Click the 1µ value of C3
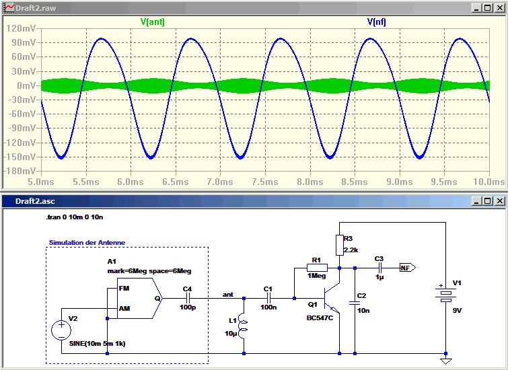 tap(379, 277)
